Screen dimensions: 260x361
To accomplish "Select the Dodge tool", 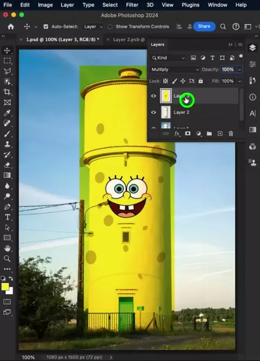I will click(7, 196).
